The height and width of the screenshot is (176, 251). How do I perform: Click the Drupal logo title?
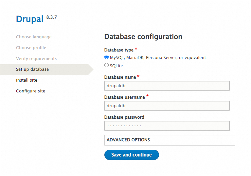coord(29,19)
